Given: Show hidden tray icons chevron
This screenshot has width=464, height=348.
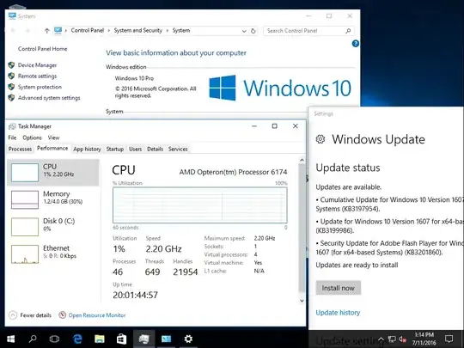Looking at the screenshot, I should 382,339.
